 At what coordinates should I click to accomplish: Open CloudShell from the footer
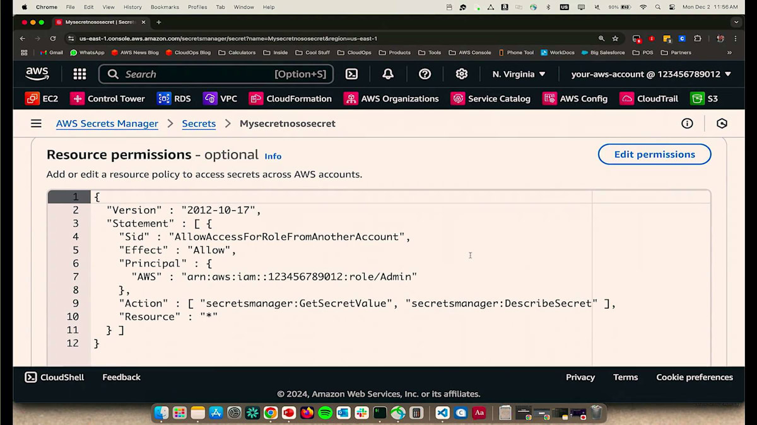(x=54, y=377)
